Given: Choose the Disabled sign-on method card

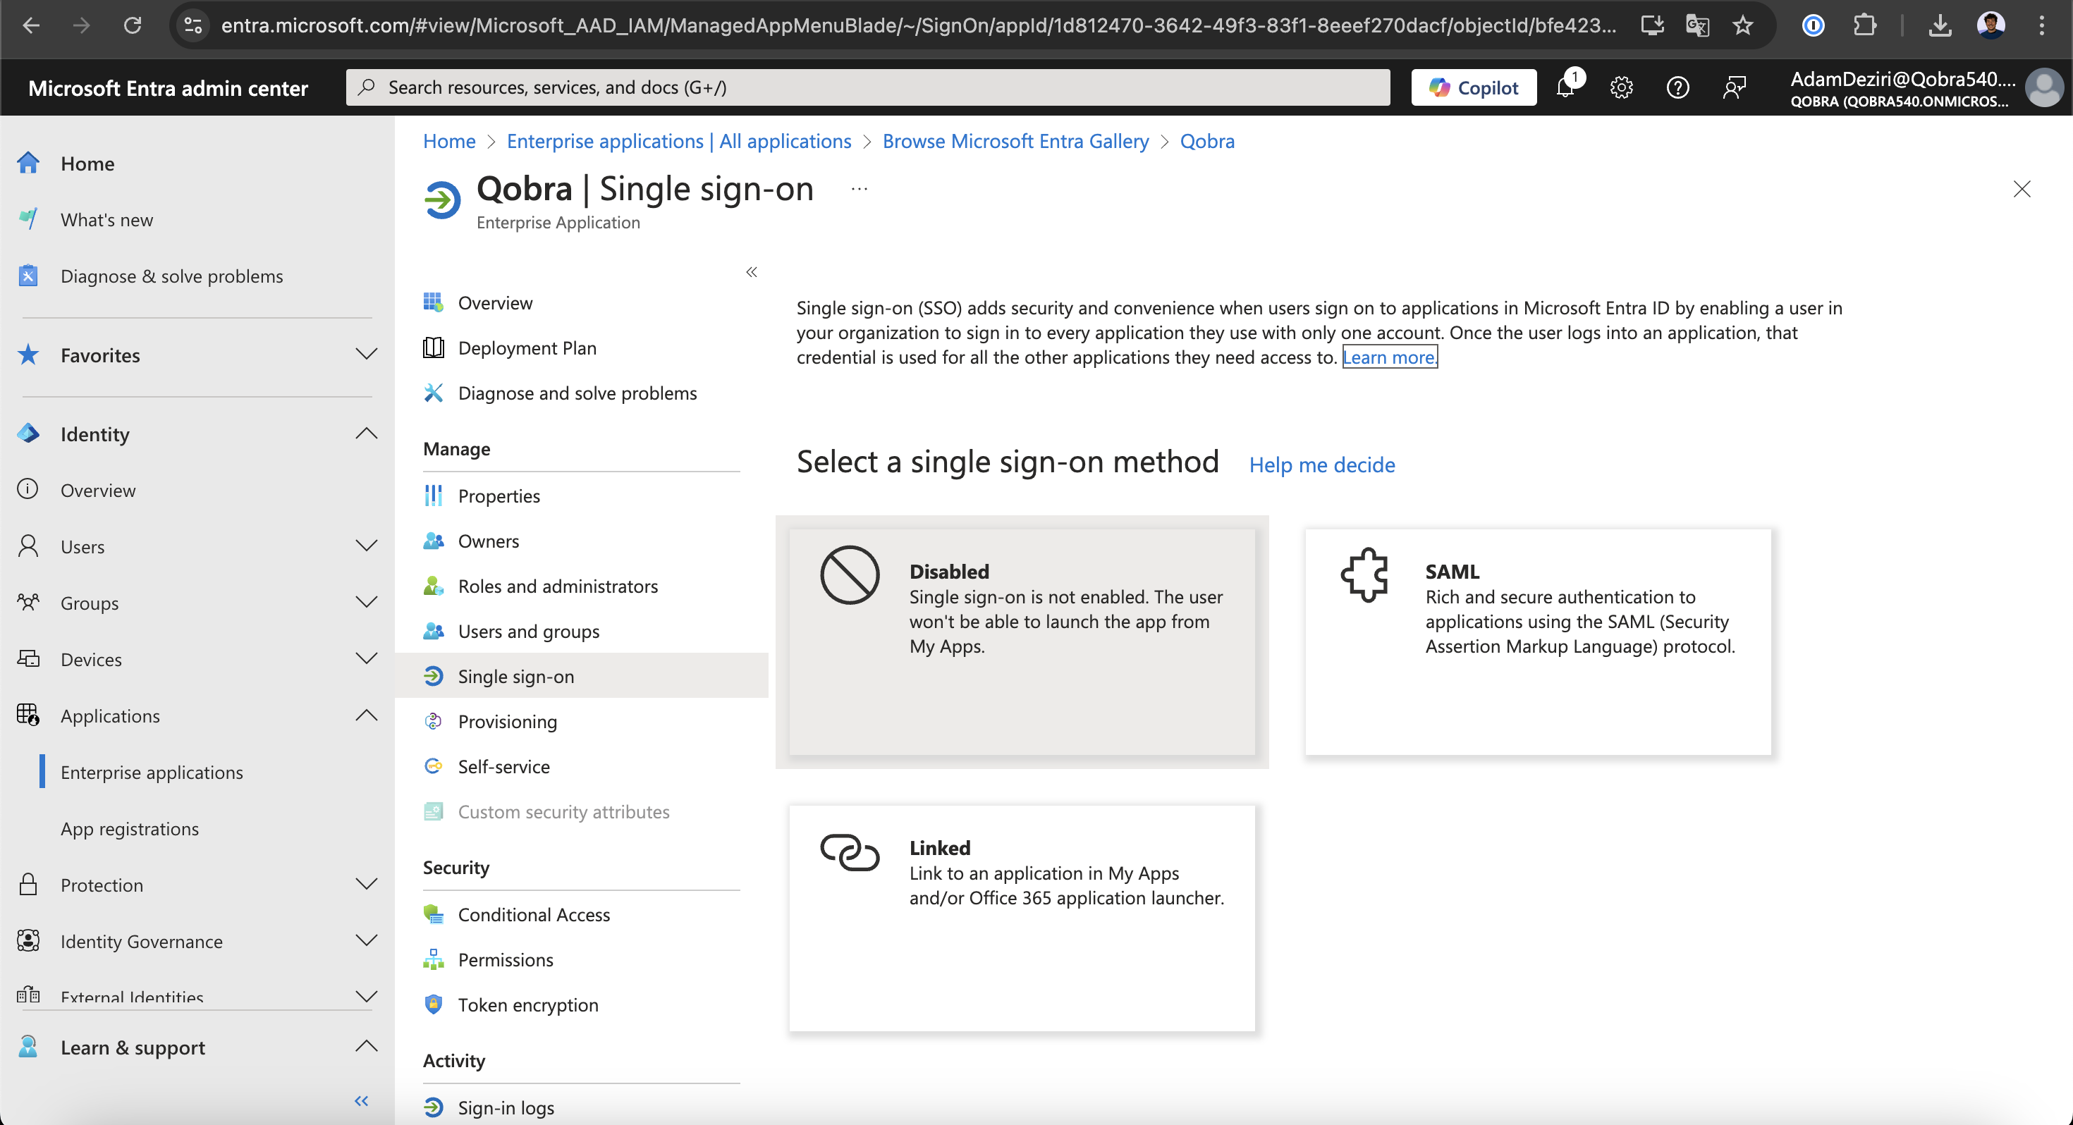Looking at the screenshot, I should tap(1021, 641).
